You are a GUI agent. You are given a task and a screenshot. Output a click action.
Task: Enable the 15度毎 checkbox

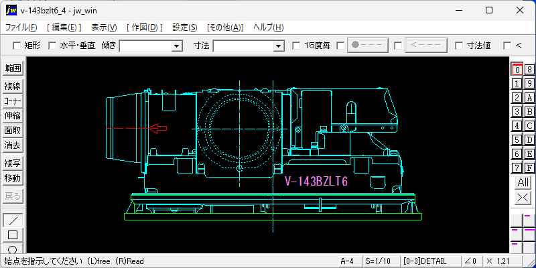click(296, 46)
